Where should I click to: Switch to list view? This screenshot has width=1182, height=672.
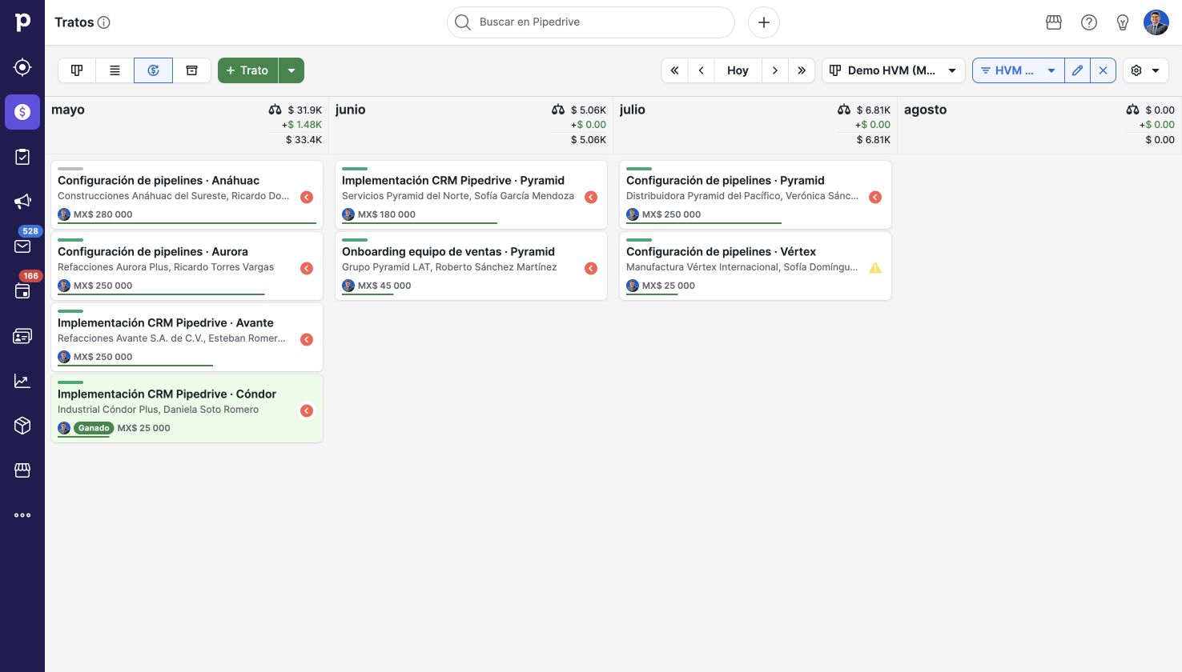(x=115, y=70)
